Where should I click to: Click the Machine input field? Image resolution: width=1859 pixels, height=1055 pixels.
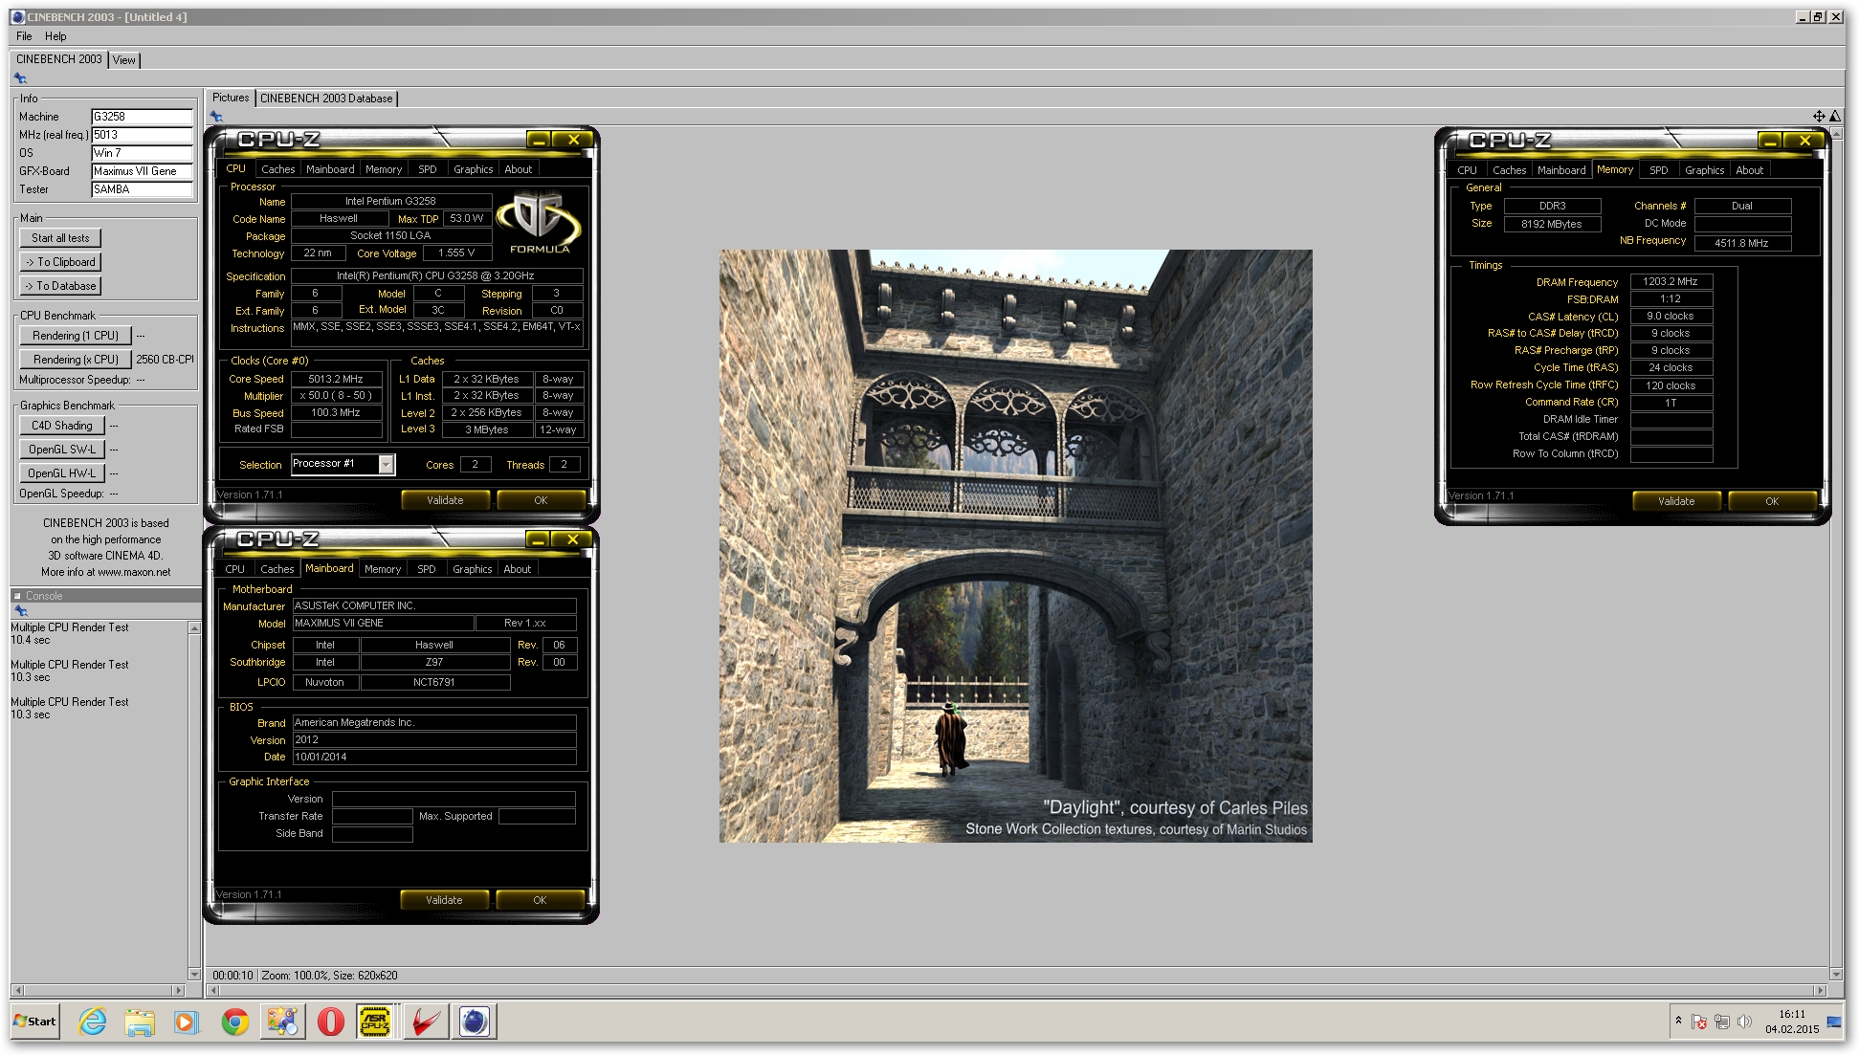(x=142, y=117)
